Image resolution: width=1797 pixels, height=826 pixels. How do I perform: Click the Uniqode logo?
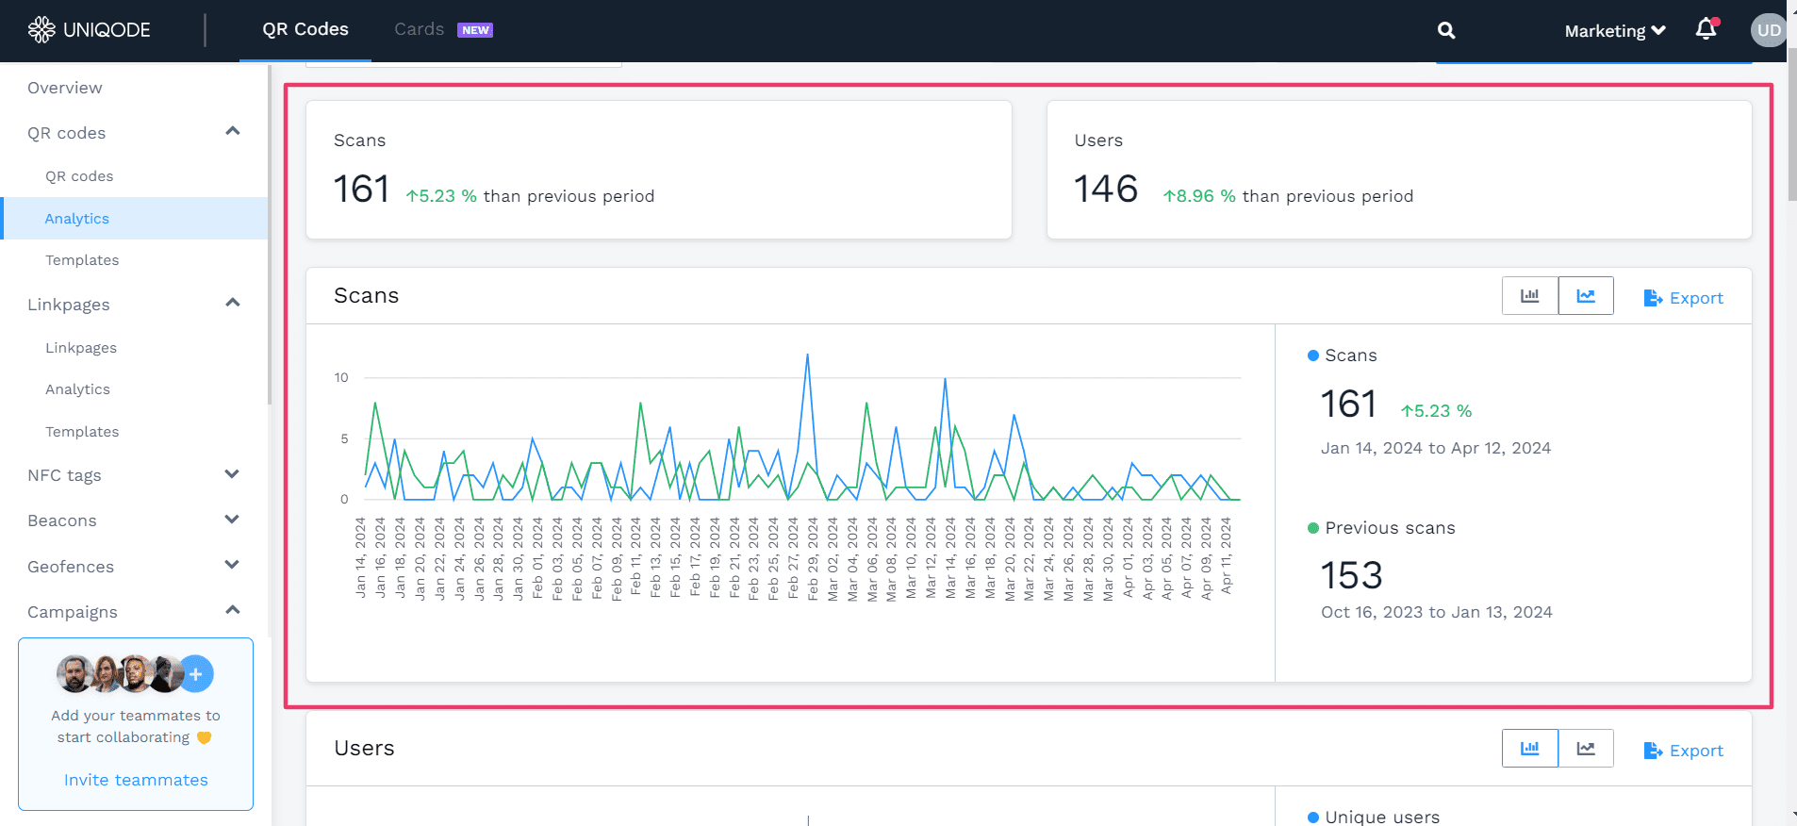point(90,30)
